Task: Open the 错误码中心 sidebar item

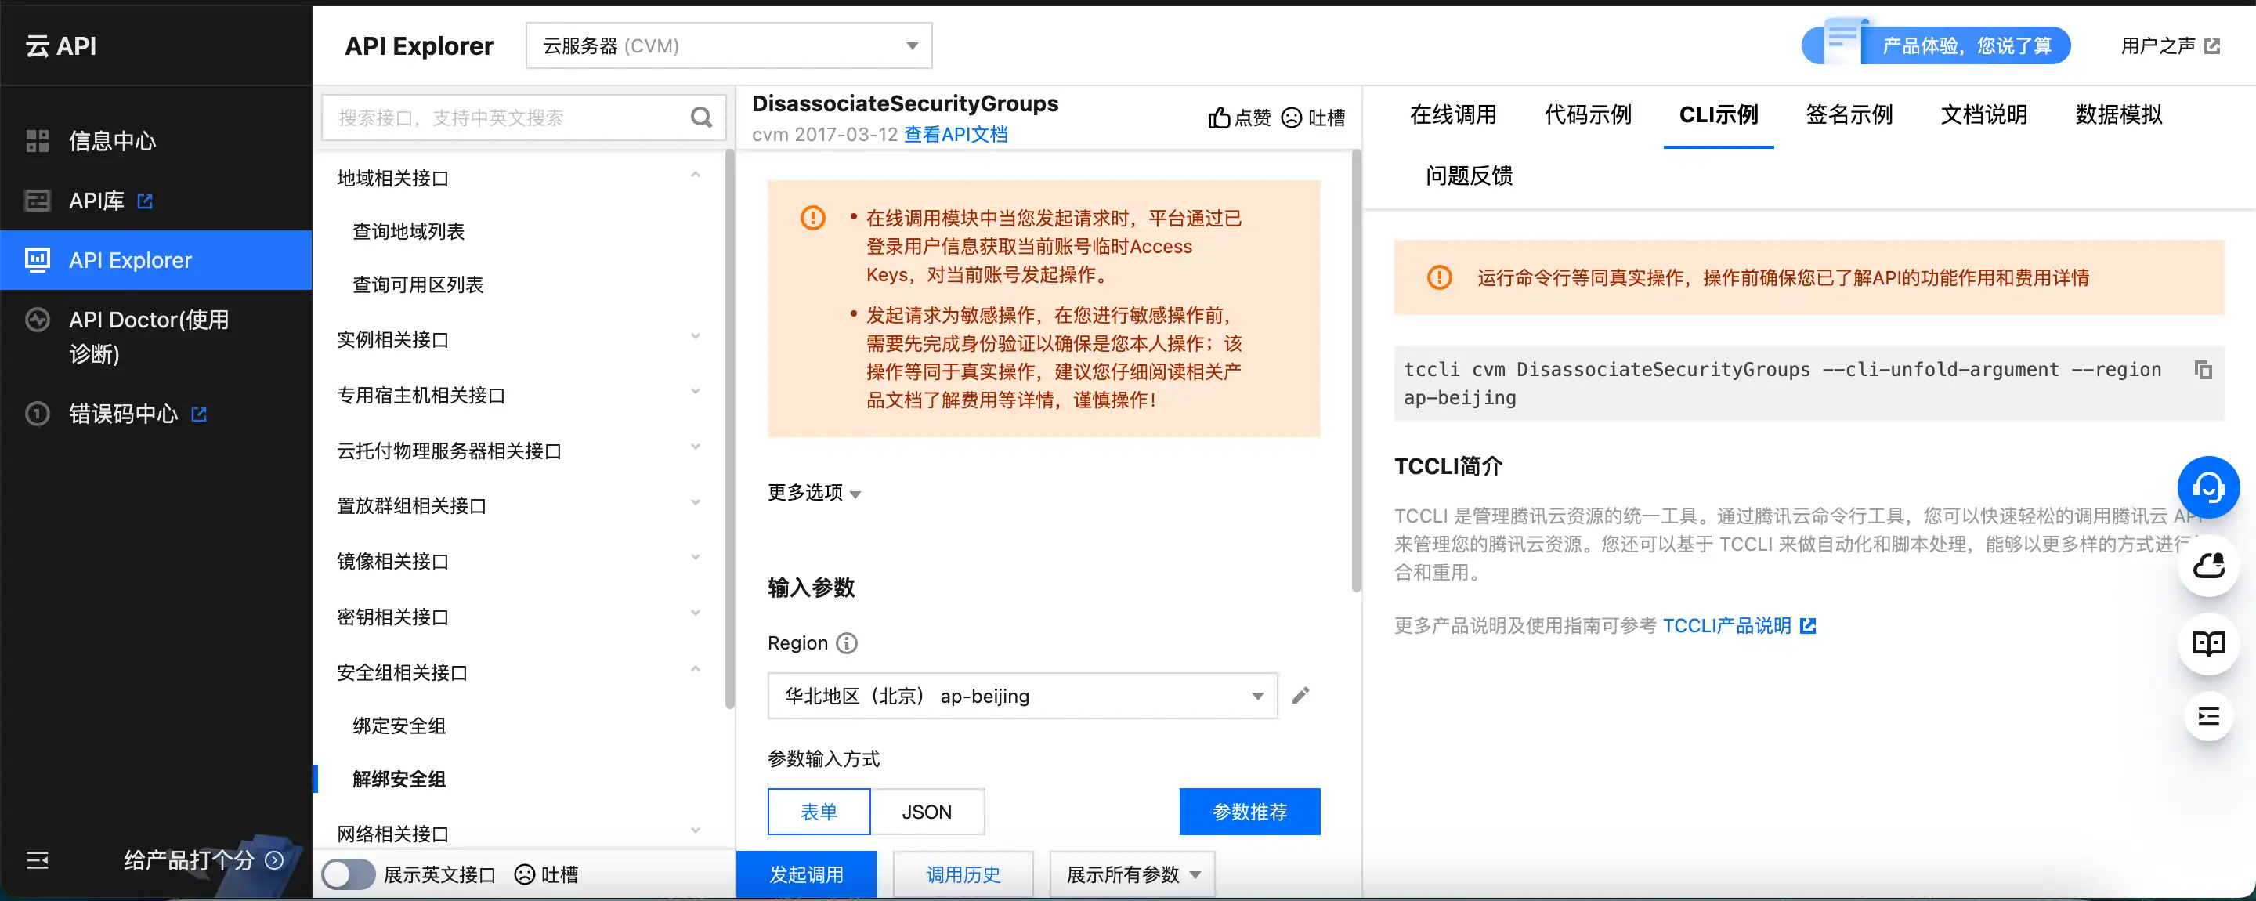Action: coord(156,414)
